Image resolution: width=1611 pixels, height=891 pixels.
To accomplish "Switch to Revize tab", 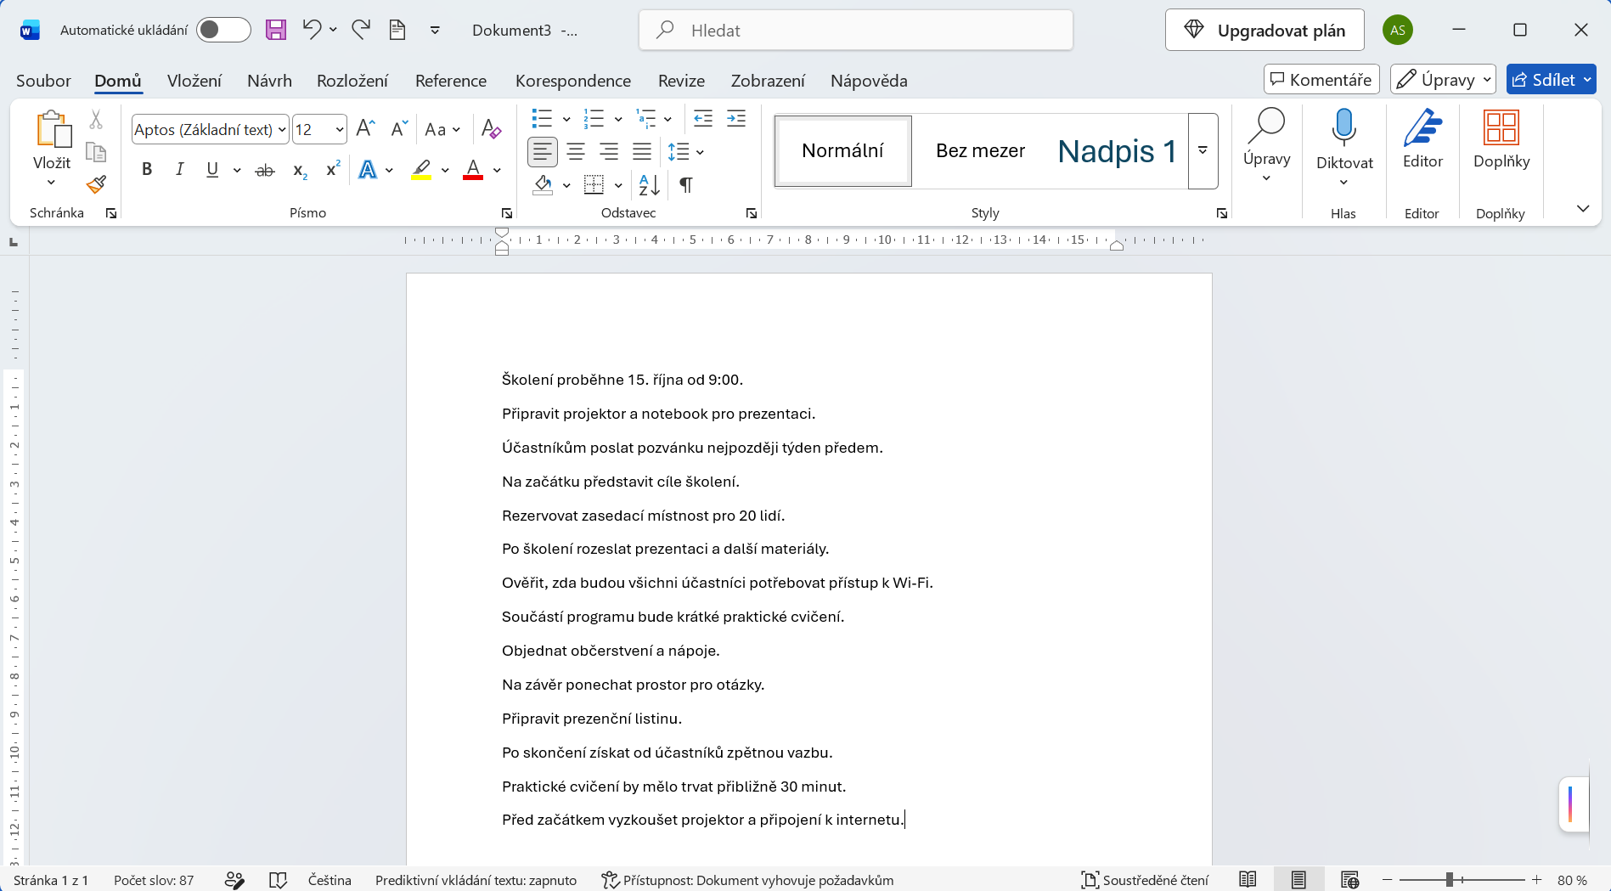I will (681, 81).
